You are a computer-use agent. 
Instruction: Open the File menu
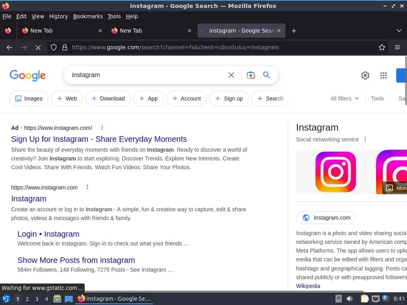point(7,16)
